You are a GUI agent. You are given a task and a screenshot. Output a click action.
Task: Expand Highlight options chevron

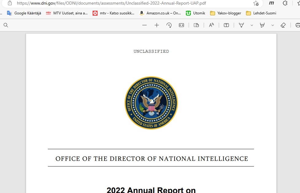click(273, 25)
